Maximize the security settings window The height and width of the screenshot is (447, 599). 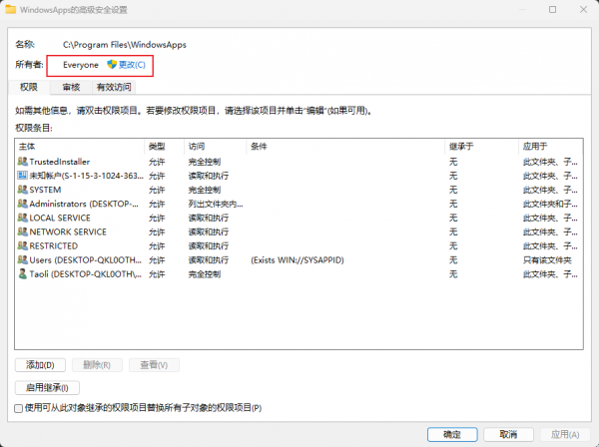pyautogui.click(x=552, y=10)
